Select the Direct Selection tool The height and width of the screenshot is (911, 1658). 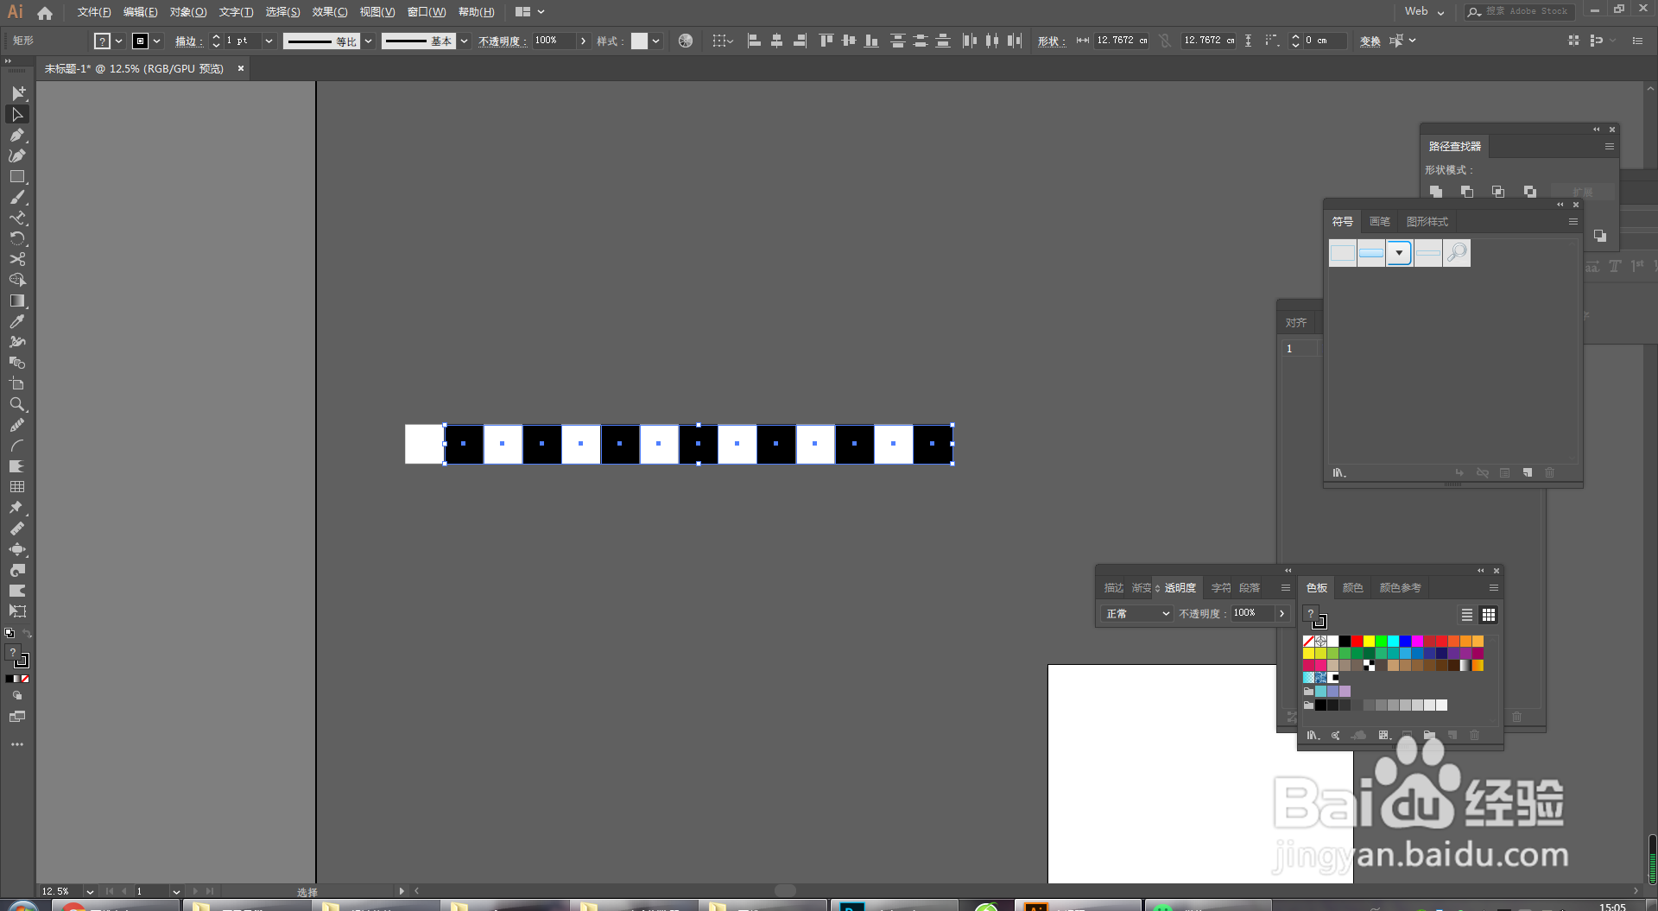click(17, 114)
